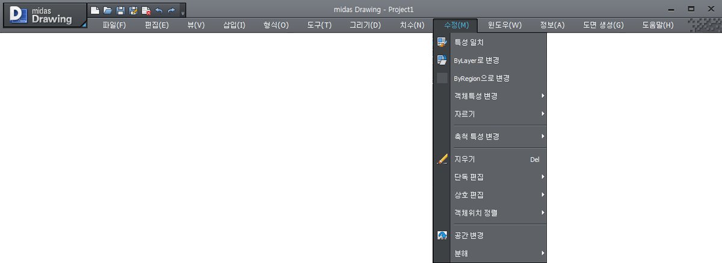Open the 그리기(D) menu
Screen dimensions: 722x263
365,25
